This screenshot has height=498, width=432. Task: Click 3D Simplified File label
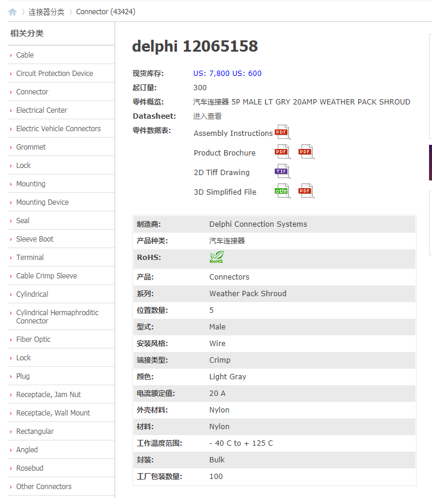pos(225,192)
